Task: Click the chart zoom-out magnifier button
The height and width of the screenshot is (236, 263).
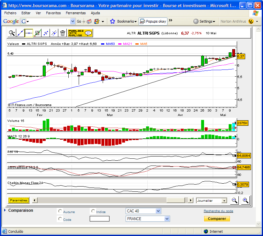Action: (x=234, y=200)
